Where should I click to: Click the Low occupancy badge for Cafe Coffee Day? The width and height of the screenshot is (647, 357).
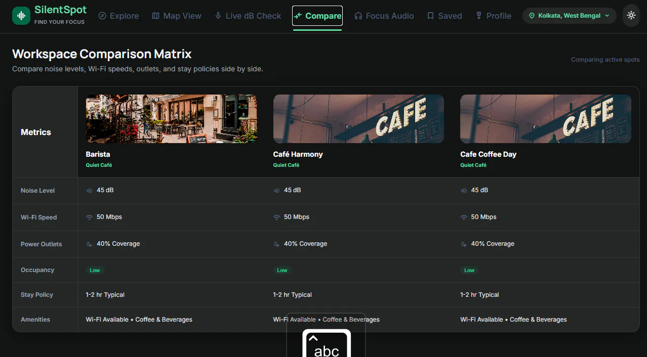pyautogui.click(x=469, y=270)
